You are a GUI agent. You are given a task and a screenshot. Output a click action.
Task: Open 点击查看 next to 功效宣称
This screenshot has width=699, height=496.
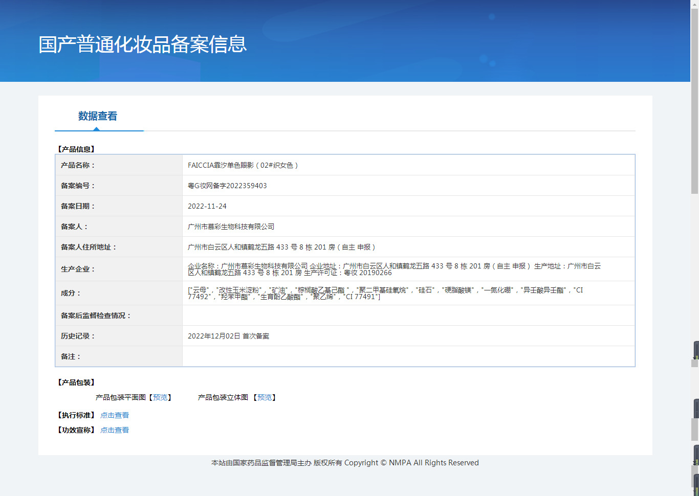115,430
